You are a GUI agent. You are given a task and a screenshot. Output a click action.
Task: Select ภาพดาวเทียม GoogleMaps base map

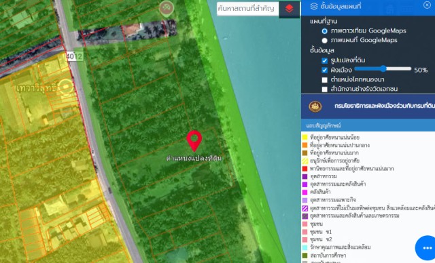tap(325, 31)
